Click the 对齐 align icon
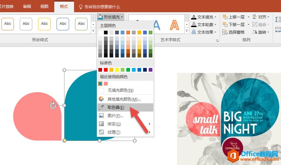This screenshot has width=281, height=165. [x=255, y=17]
